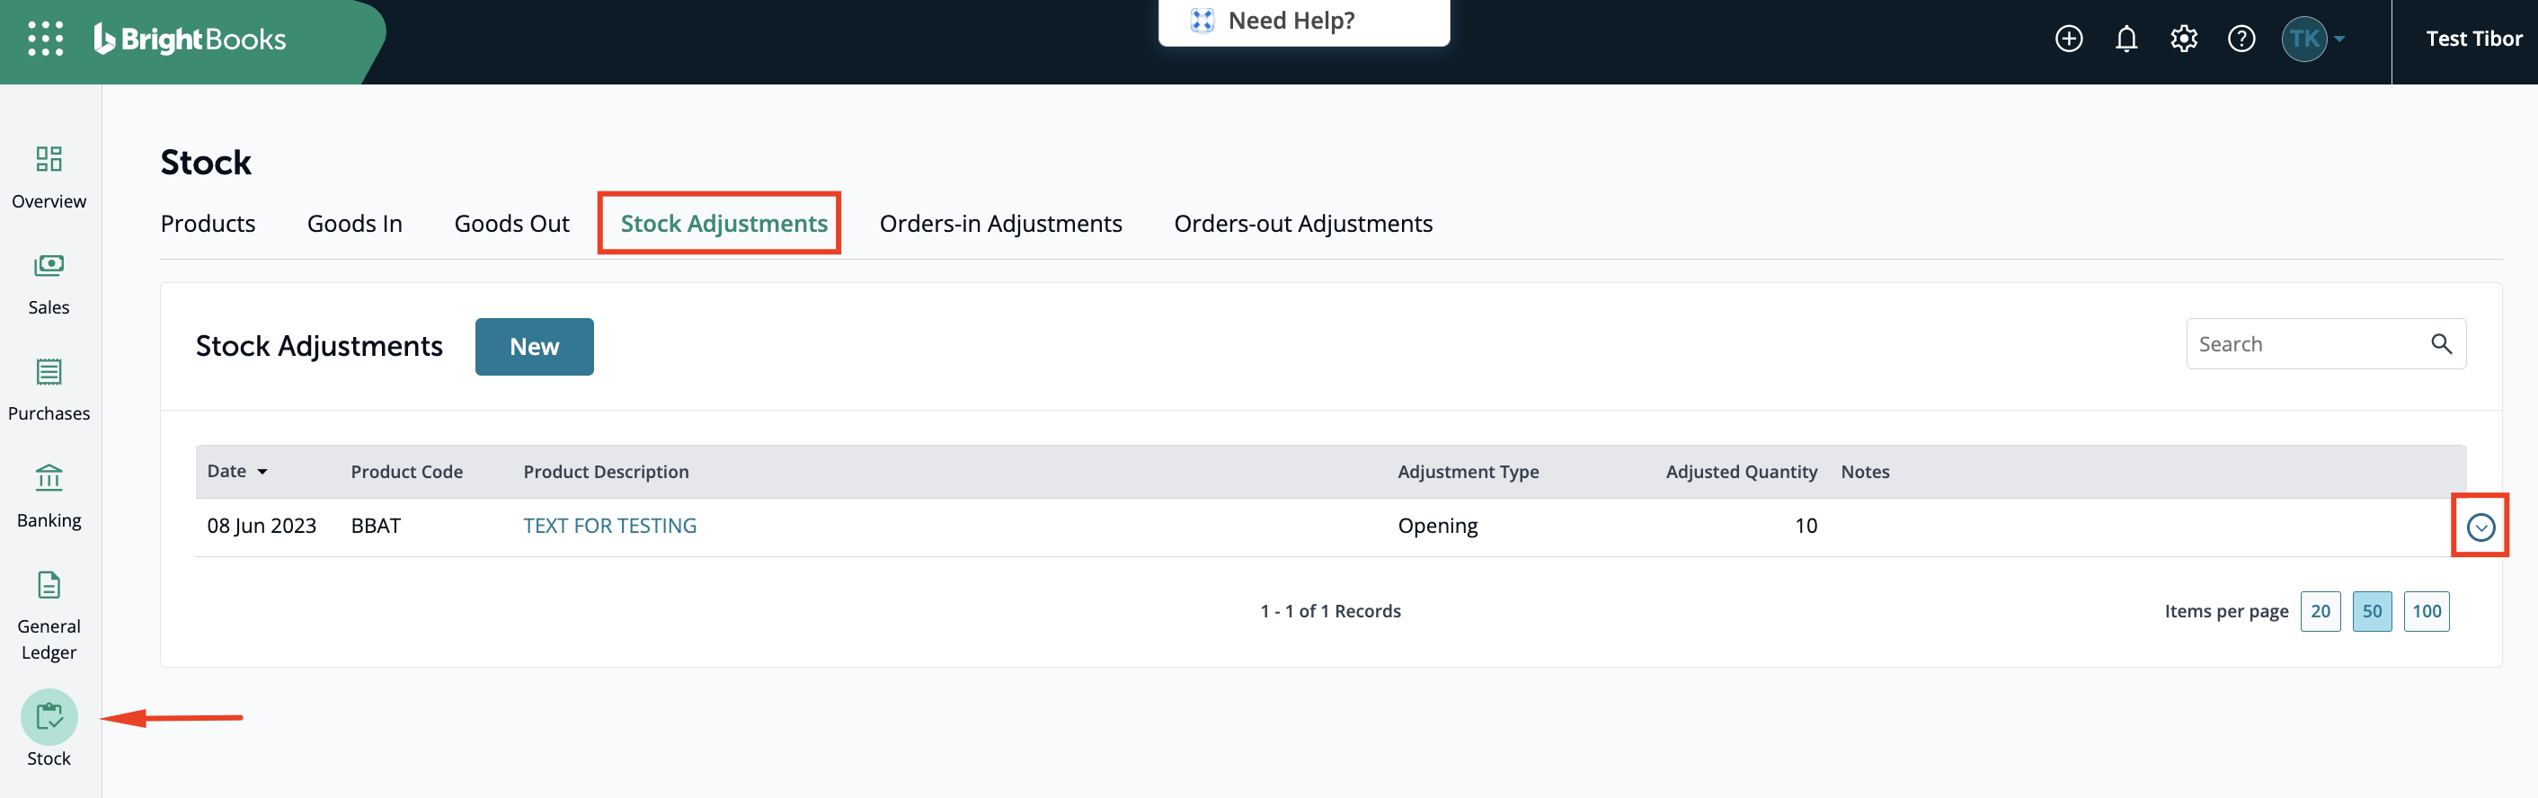This screenshot has height=798, width=2538.
Task: Switch to the Goods Out tab
Action: pyautogui.click(x=511, y=224)
